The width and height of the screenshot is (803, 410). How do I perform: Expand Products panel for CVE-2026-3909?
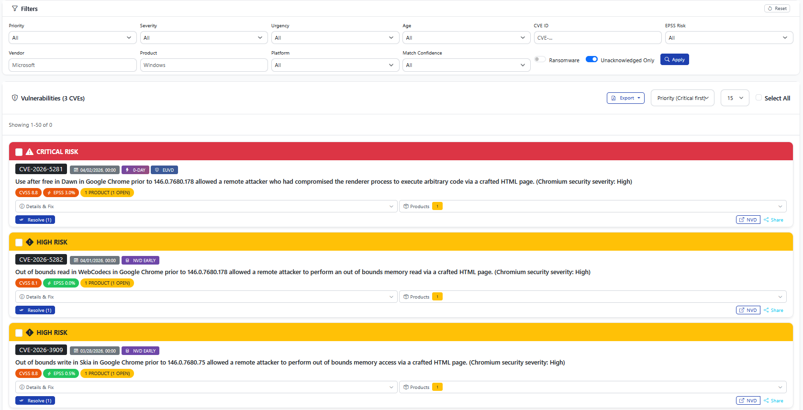coord(593,387)
